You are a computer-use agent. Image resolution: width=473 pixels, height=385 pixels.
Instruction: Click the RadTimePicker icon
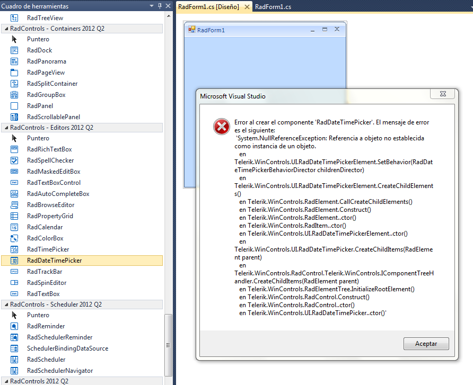tap(14, 250)
